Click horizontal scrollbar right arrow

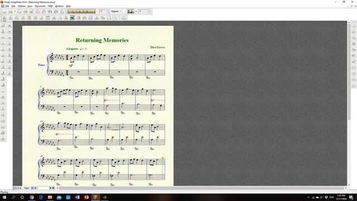coord(346,188)
